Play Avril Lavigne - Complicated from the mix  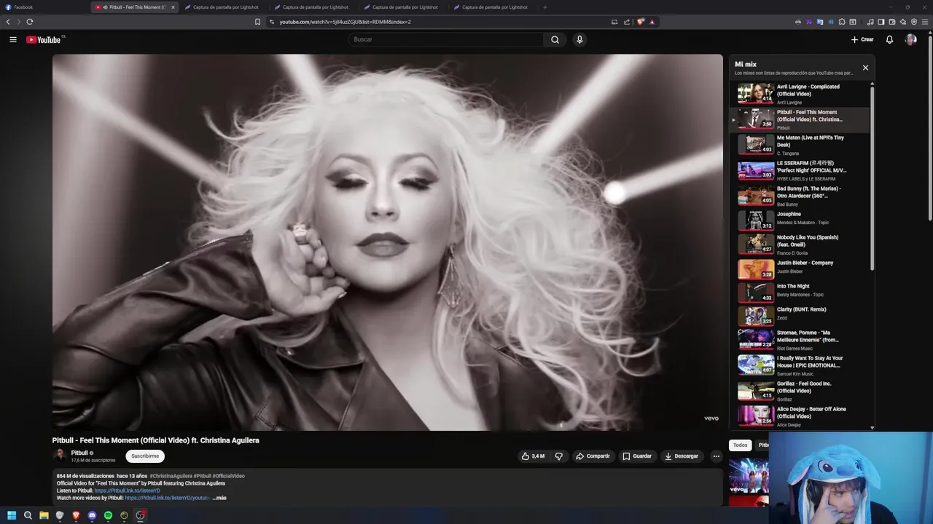point(800,94)
